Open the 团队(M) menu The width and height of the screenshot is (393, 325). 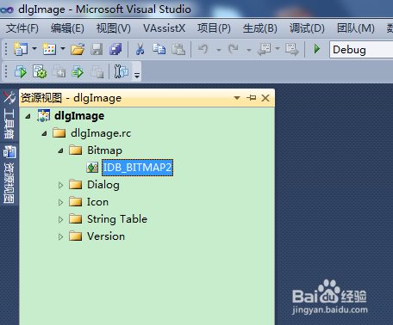(356, 28)
